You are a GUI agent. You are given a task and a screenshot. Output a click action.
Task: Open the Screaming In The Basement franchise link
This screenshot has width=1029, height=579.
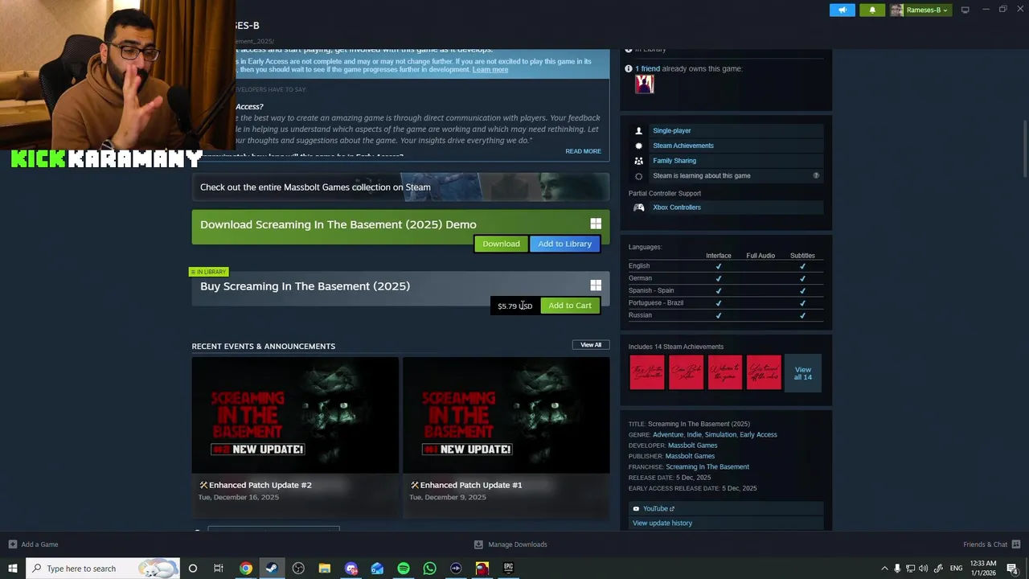pos(707,466)
